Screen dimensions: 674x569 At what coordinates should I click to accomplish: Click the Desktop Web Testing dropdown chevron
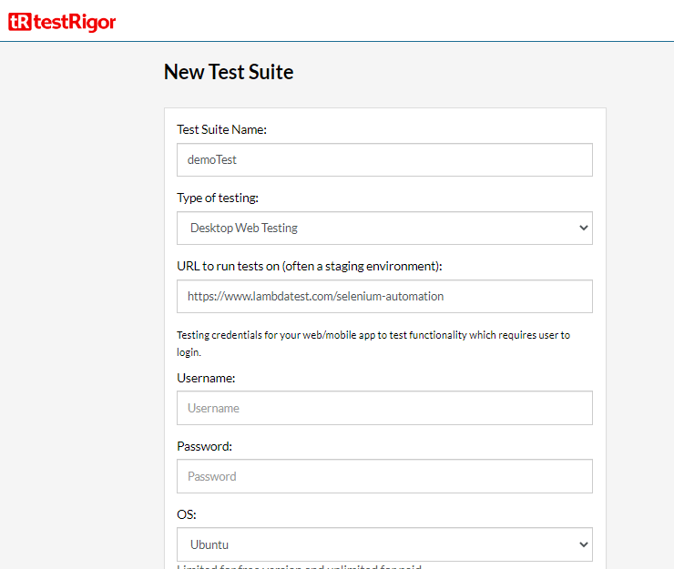(584, 228)
